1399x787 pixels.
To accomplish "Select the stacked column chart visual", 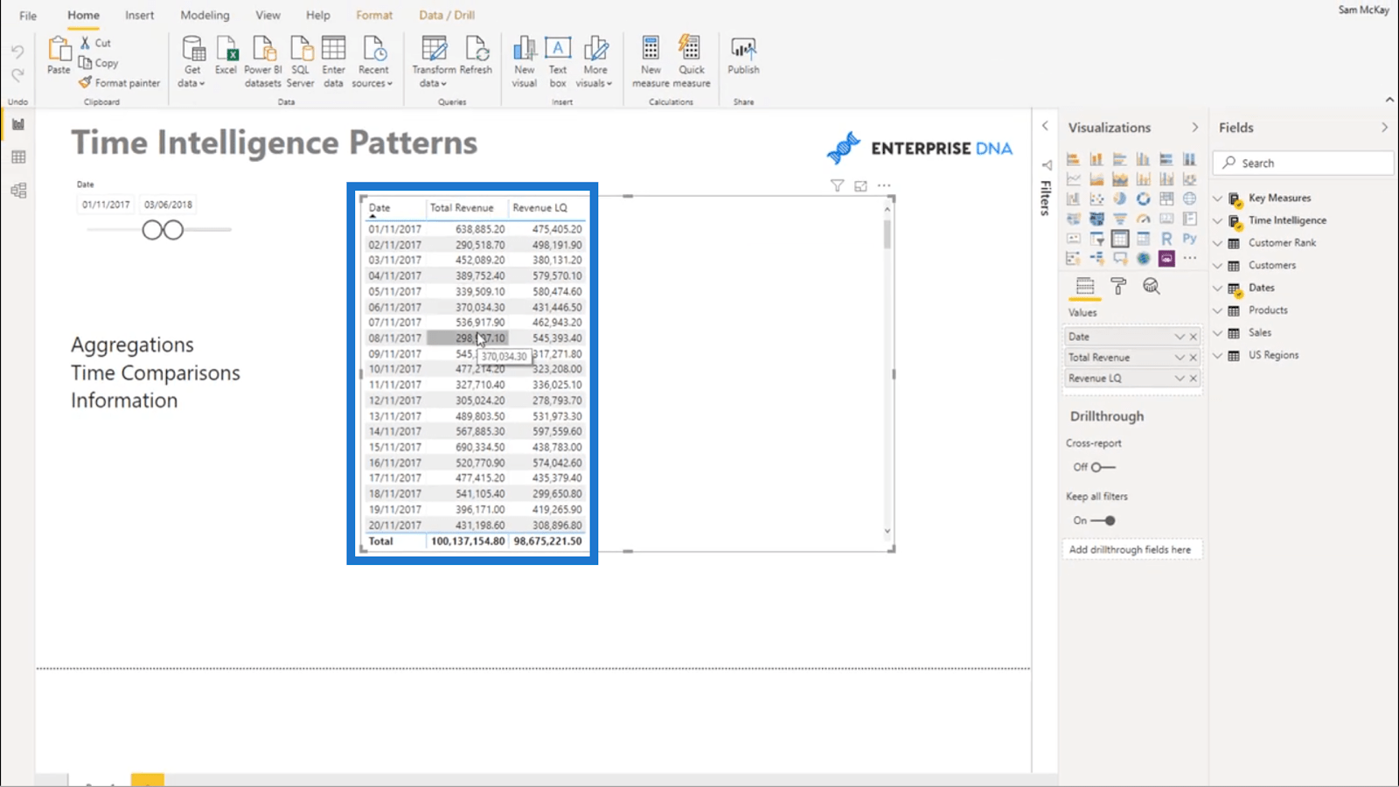I will click(x=1096, y=159).
